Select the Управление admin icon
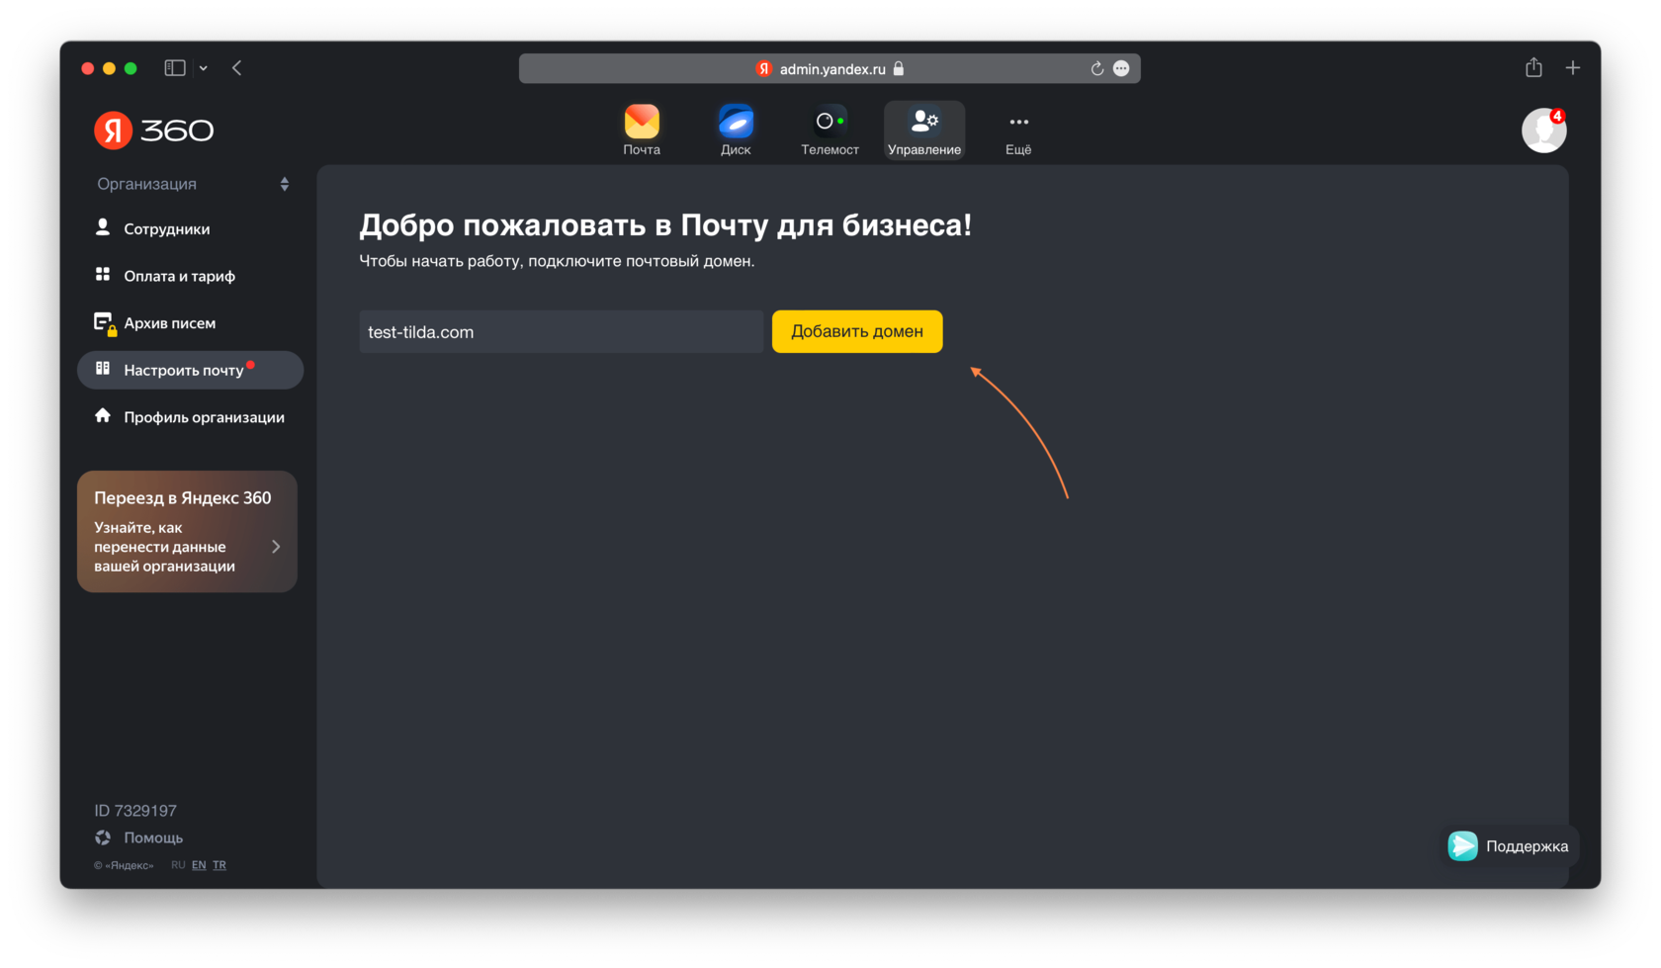 tap(924, 130)
